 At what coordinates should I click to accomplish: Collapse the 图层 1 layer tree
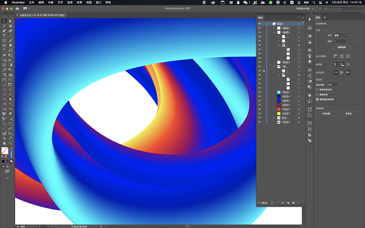269,24
